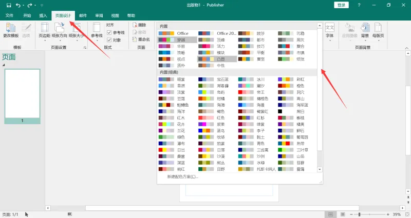
Task: Click the 字体 scheme fonts button
Action: [329, 32]
